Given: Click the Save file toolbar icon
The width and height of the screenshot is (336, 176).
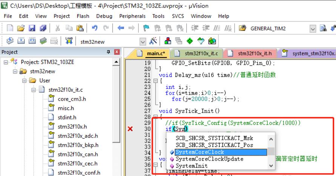Looking at the screenshot, I should coord(32,28).
